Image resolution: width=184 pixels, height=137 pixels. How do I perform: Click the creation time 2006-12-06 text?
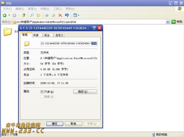coord(54,83)
